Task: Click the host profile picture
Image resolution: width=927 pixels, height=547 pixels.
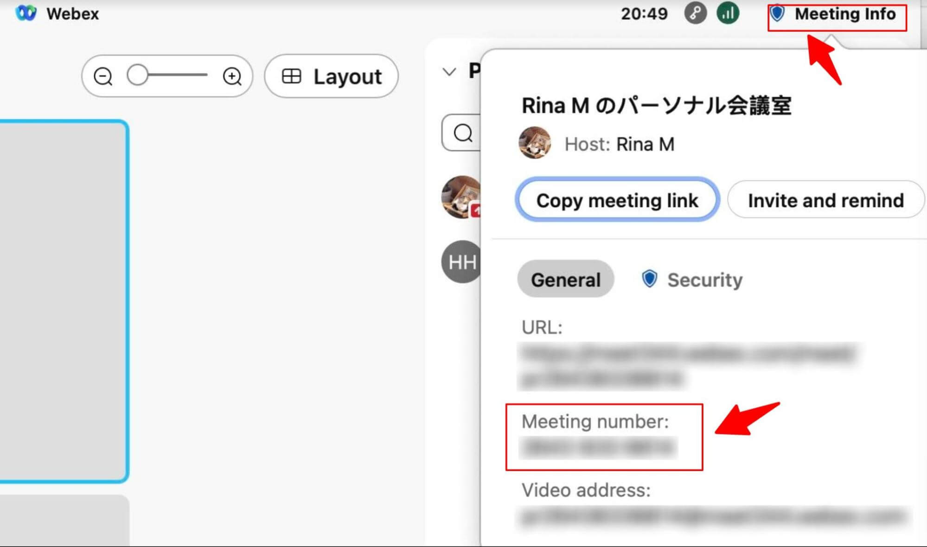Action: (535, 144)
